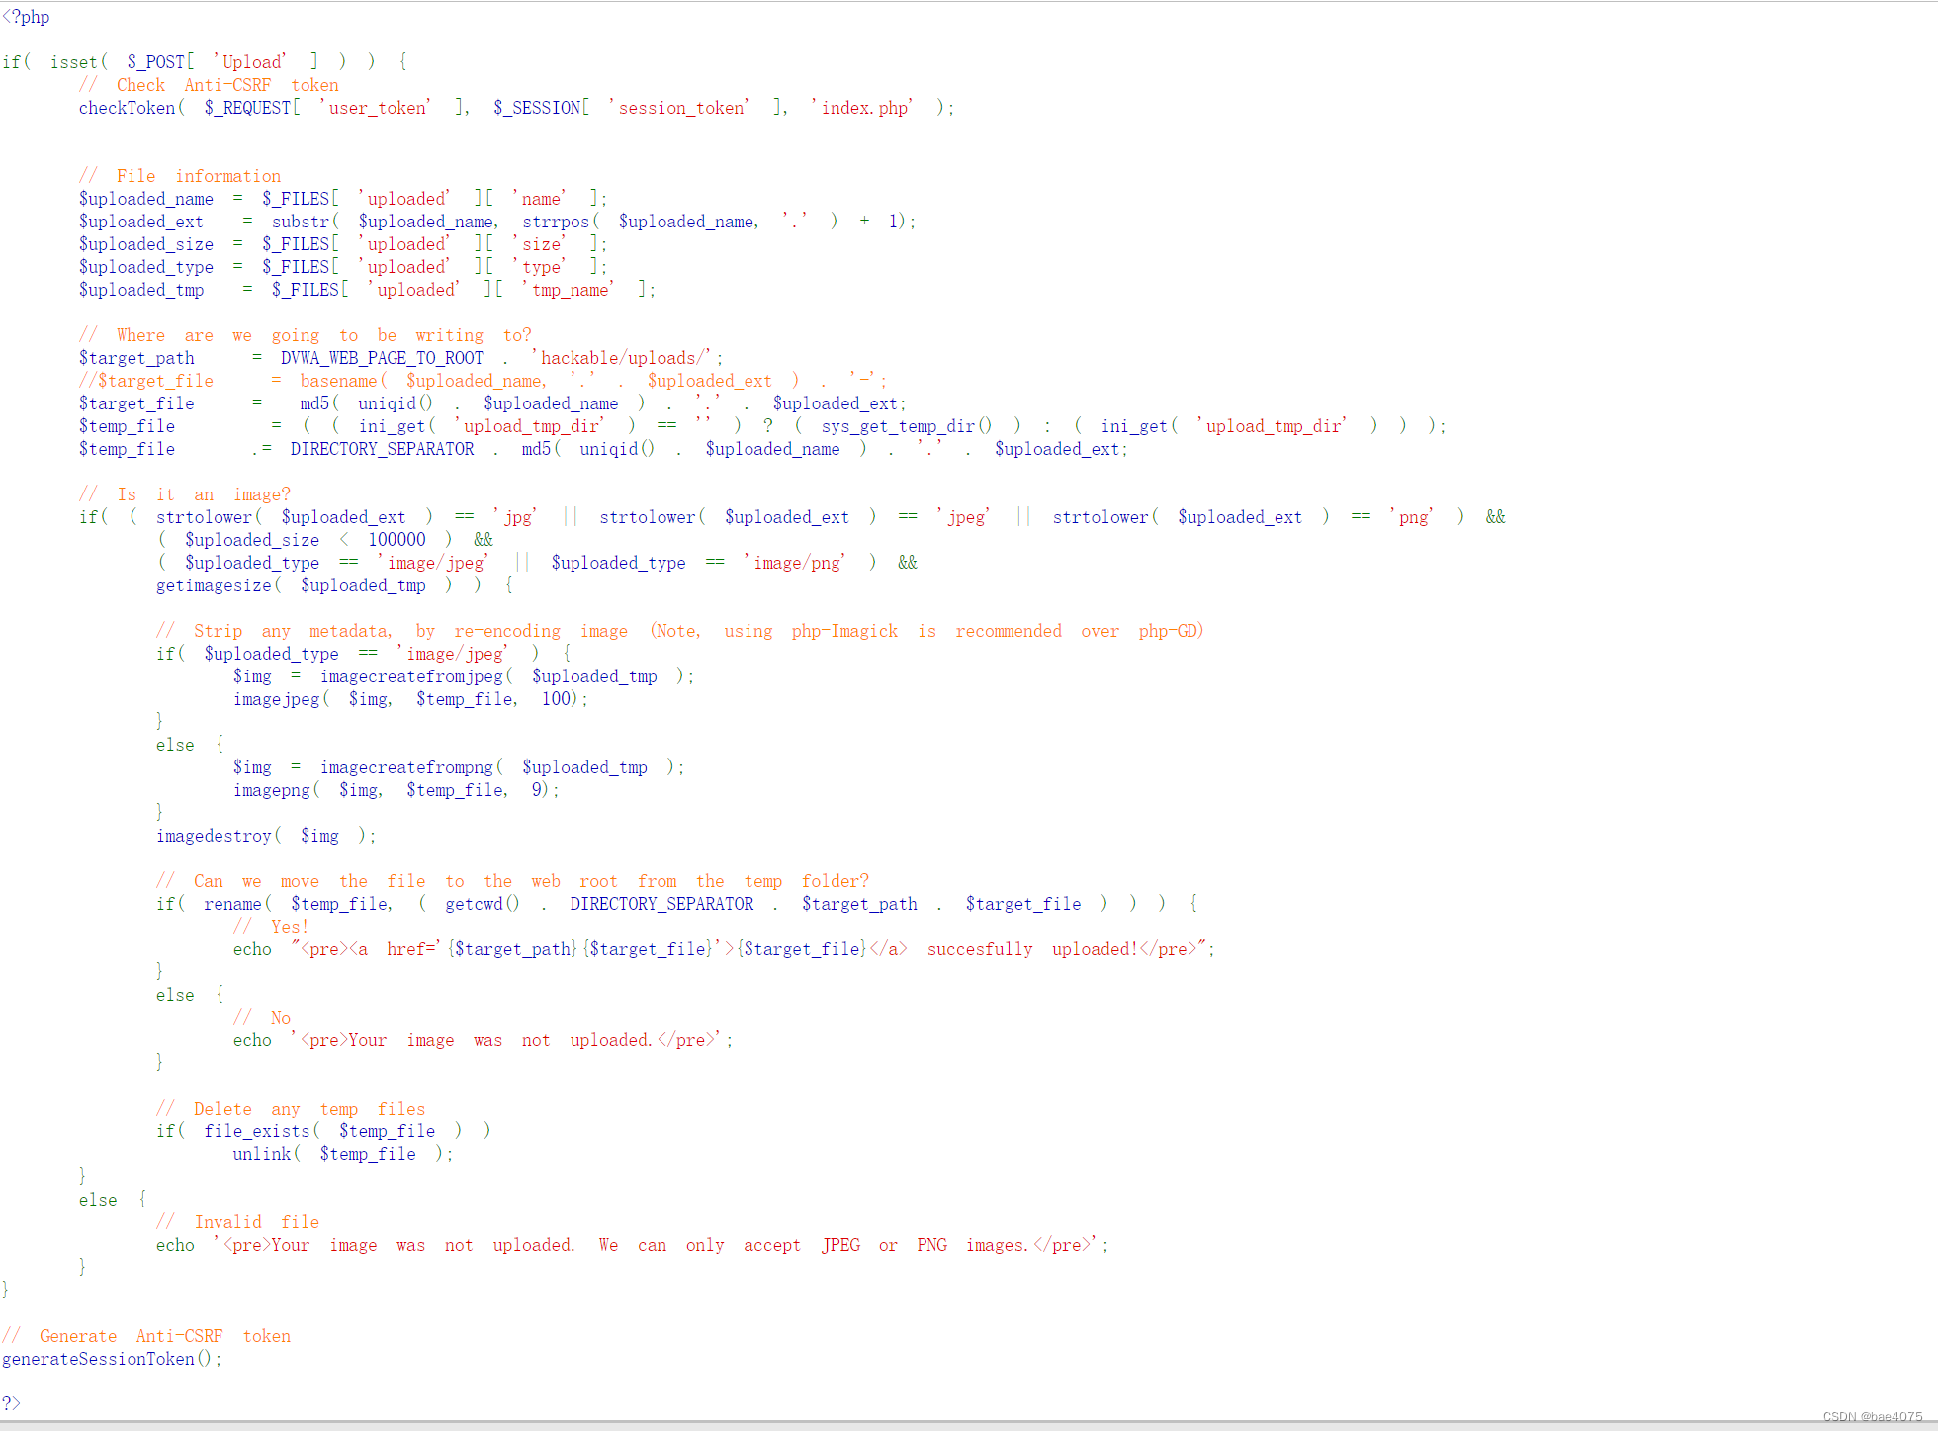Click the unlink function call
Viewport: 1938px width, 1431px height.
click(x=262, y=1154)
